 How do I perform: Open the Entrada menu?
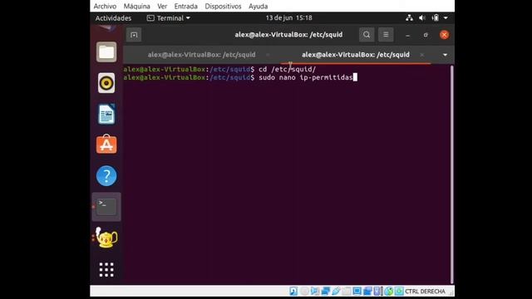185,6
